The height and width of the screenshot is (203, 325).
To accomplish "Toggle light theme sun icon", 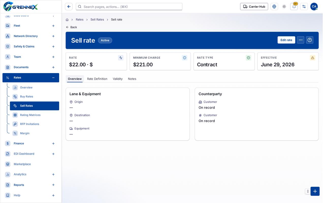I will point(284,7).
